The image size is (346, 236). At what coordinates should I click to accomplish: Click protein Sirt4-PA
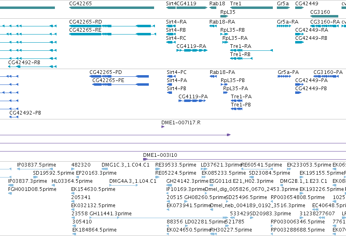click(170, 84)
